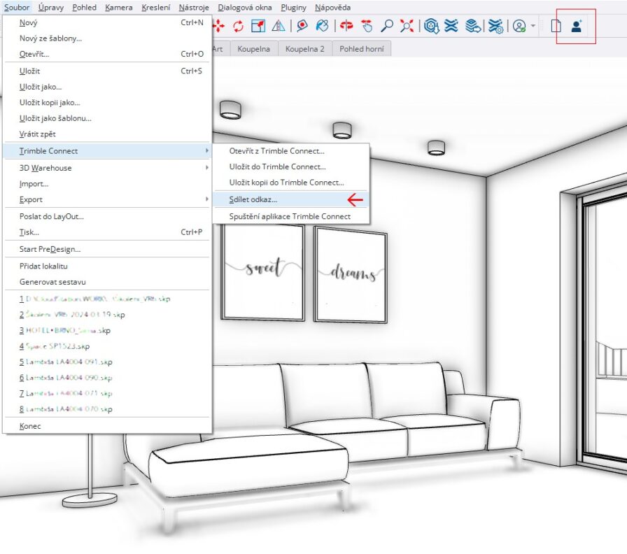Click the Scale tool icon
This screenshot has height=554, width=627.
258,27
